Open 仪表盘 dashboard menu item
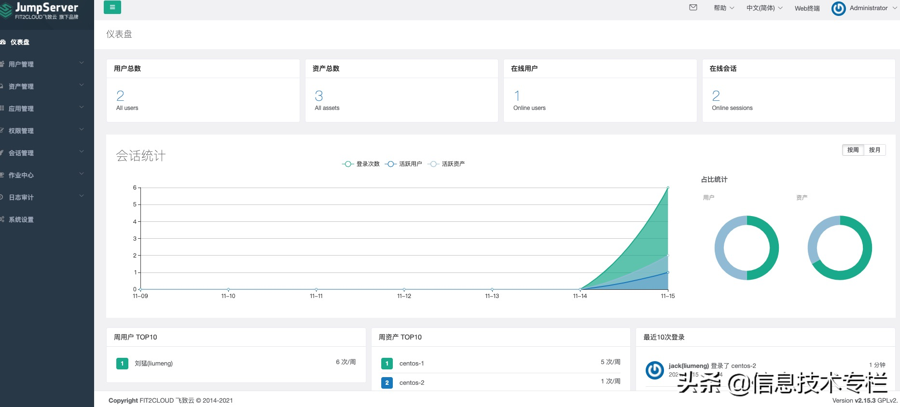This screenshot has width=900, height=407. 47,42
